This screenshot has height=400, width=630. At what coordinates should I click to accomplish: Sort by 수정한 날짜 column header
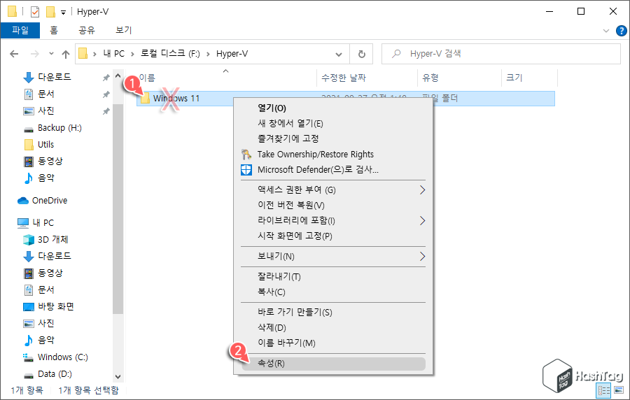344,78
